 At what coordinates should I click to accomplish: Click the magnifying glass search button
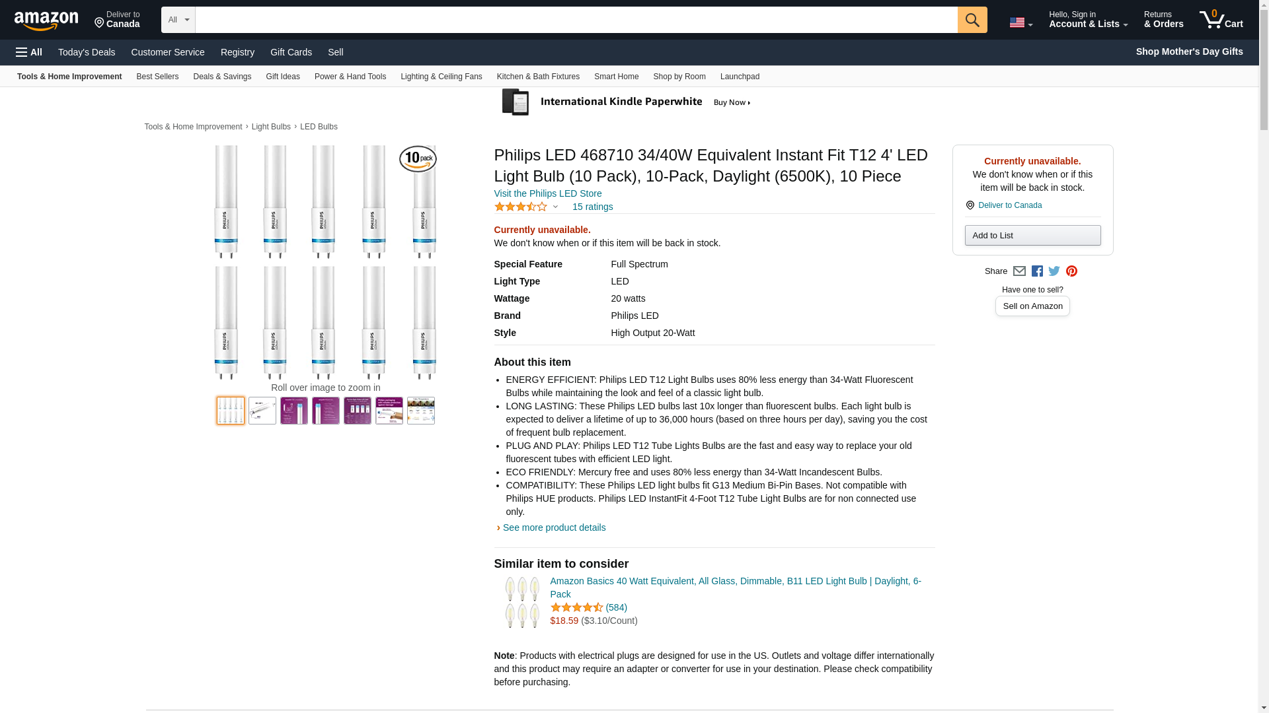(x=972, y=20)
